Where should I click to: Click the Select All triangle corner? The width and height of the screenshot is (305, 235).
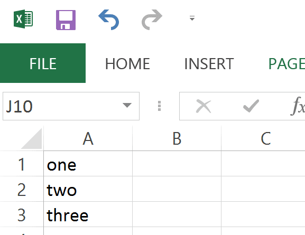click(32, 138)
